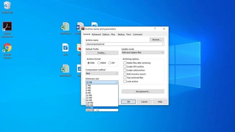Pick 1 MB dictionary size
This screenshot has width=235, height=132.
click(102, 85)
